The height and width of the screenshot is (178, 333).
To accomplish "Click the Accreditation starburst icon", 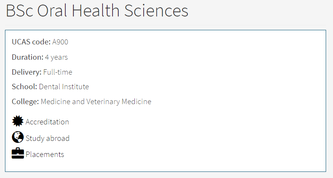I will pos(18,121).
